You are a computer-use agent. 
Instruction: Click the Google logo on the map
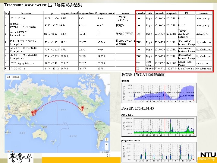pos(9,151)
